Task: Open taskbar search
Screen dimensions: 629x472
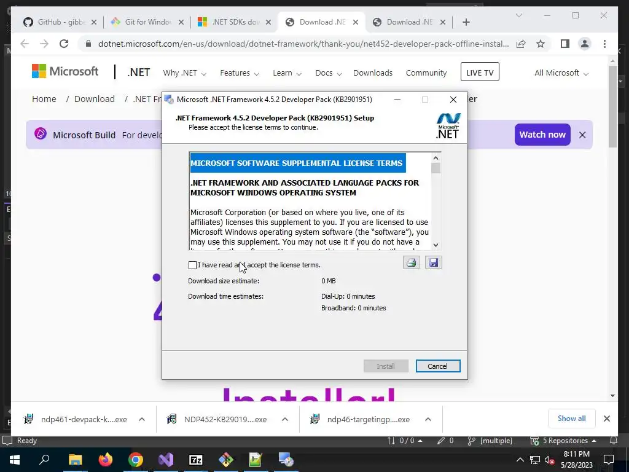Action: 44,460
